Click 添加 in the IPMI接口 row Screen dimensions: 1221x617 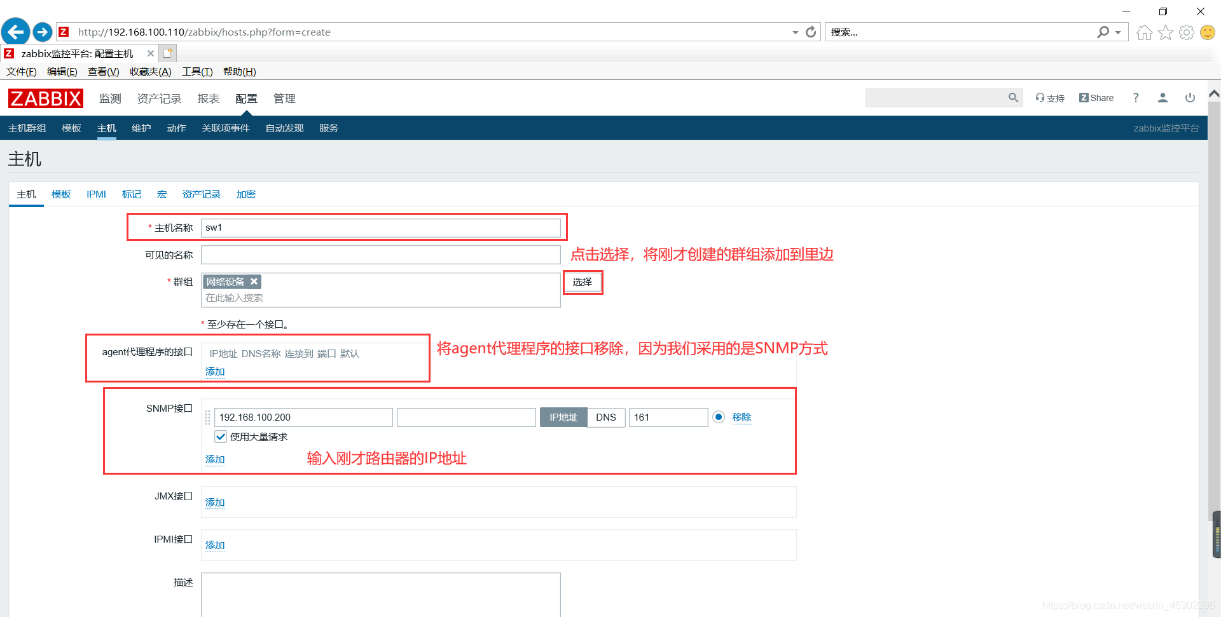[215, 545]
